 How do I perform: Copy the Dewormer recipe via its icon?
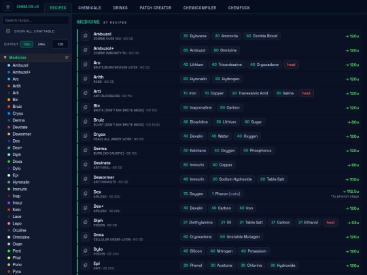click(86, 179)
